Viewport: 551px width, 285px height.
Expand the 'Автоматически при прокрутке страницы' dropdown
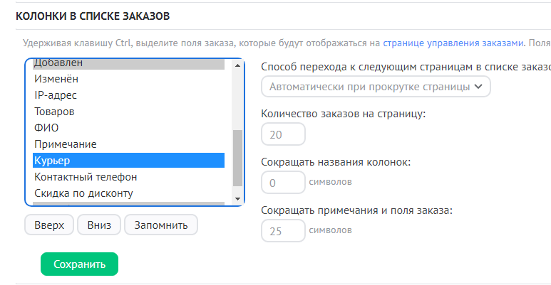376,87
